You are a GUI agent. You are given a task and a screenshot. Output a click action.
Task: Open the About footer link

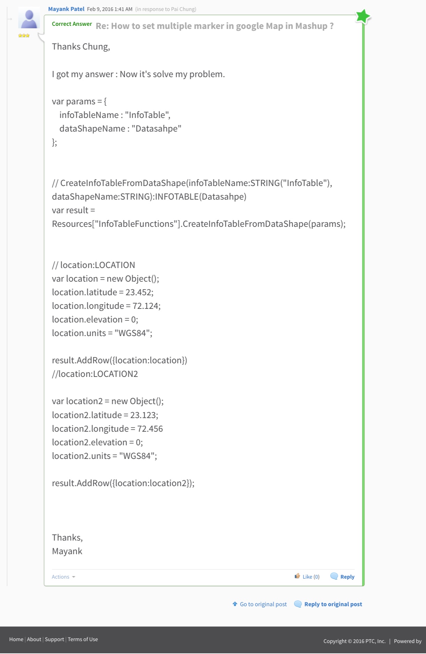[34, 639]
